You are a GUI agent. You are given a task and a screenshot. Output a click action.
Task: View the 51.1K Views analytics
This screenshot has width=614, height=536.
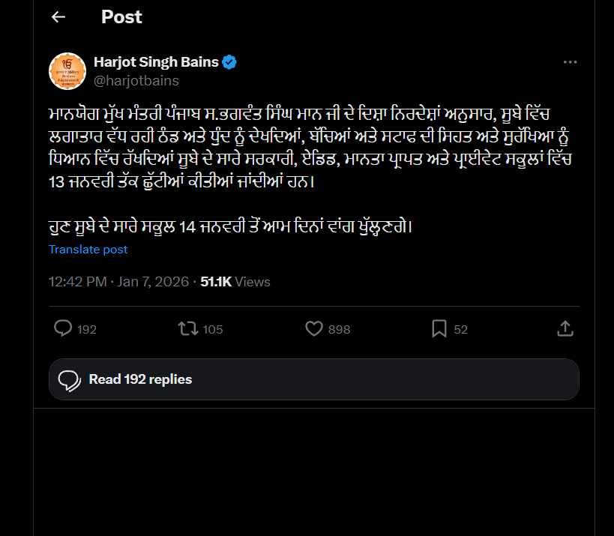[235, 282]
